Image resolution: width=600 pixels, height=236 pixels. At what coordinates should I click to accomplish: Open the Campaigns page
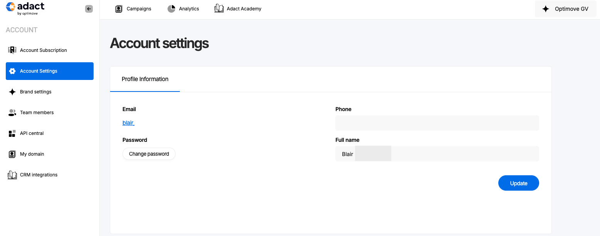(138, 8)
